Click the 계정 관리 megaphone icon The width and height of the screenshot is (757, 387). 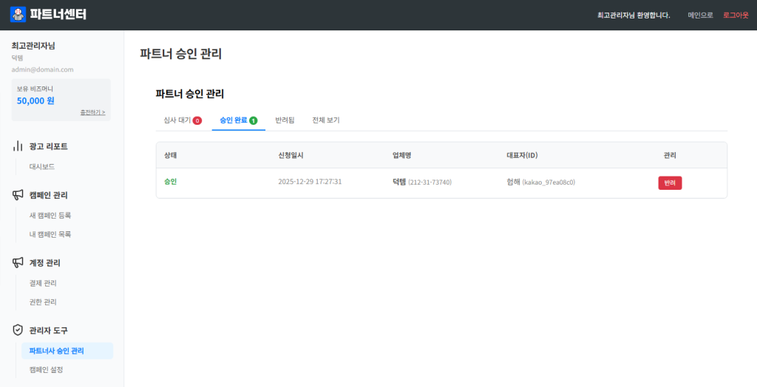coord(18,262)
